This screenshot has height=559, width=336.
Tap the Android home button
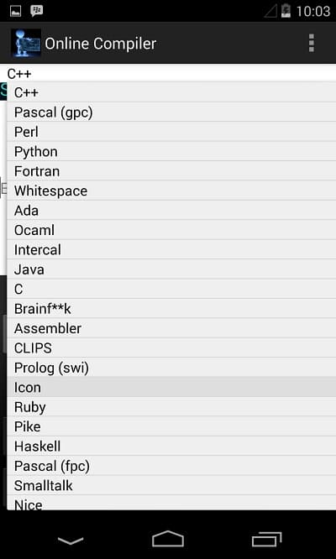(x=168, y=539)
